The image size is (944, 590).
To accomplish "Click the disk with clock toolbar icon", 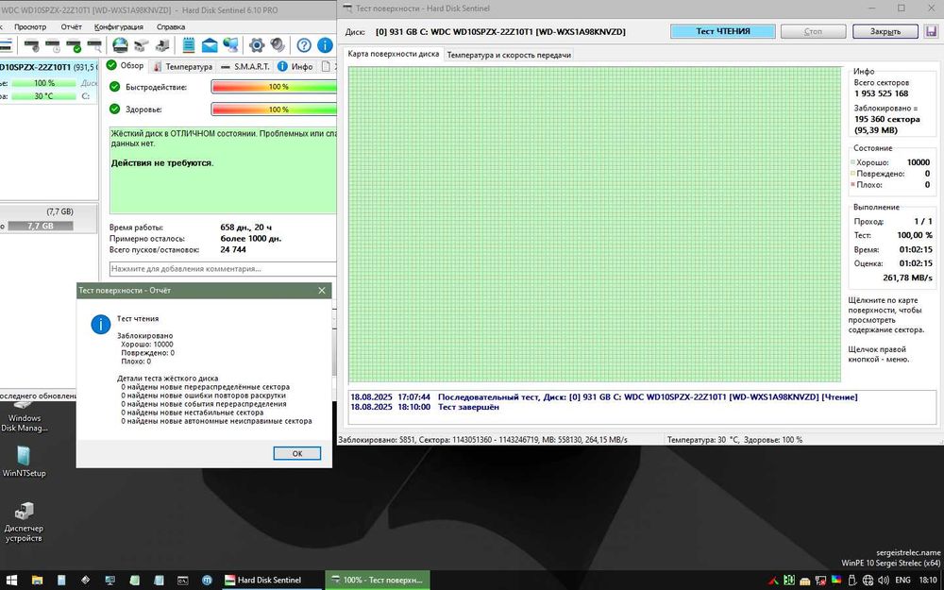I will 52,45.
